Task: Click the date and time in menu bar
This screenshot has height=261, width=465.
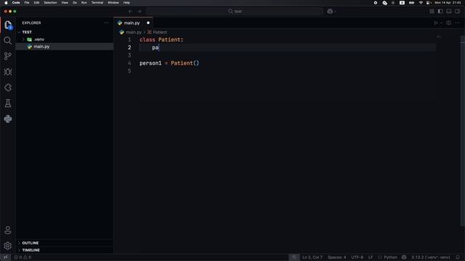Action: 448,3
